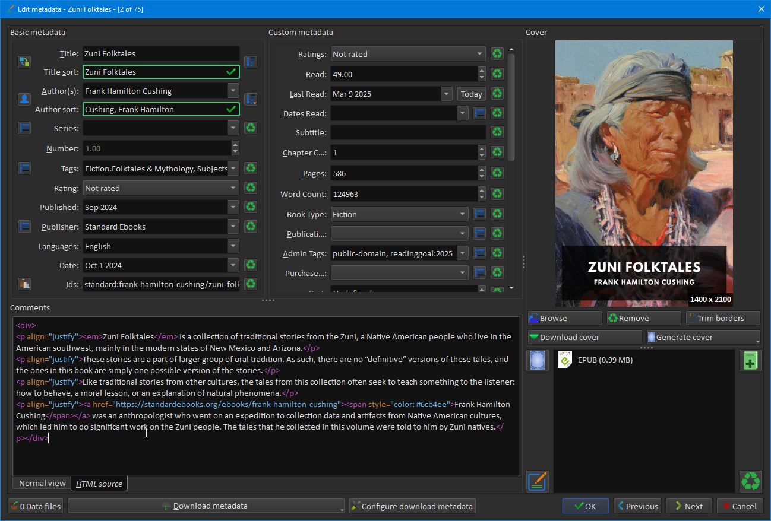Remove the current cover
This screenshot has height=521, width=771.
(644, 318)
